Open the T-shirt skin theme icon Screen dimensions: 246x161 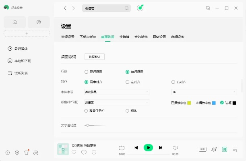(26, 153)
